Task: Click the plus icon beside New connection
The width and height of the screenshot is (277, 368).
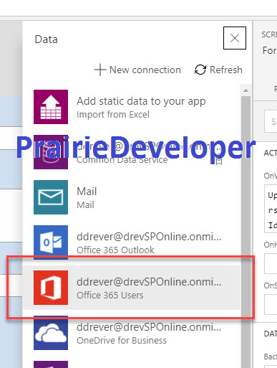Action: [x=100, y=70]
